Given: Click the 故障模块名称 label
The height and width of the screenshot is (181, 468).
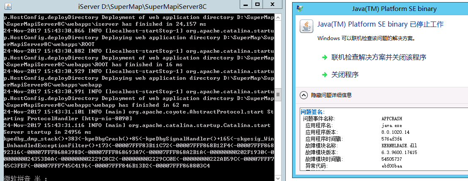Looking at the screenshot, I should pos(321,146).
